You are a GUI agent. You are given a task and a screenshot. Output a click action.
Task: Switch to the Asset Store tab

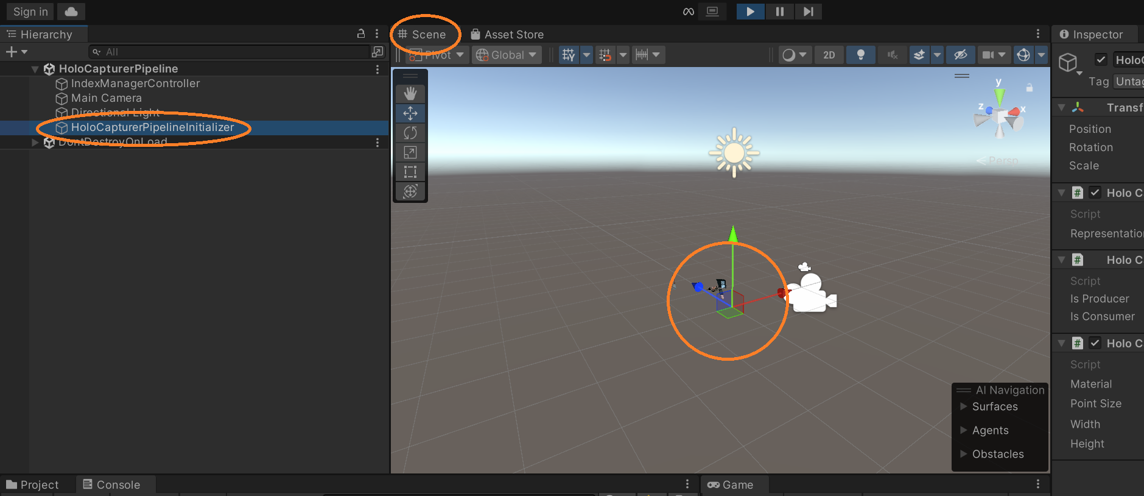point(507,35)
